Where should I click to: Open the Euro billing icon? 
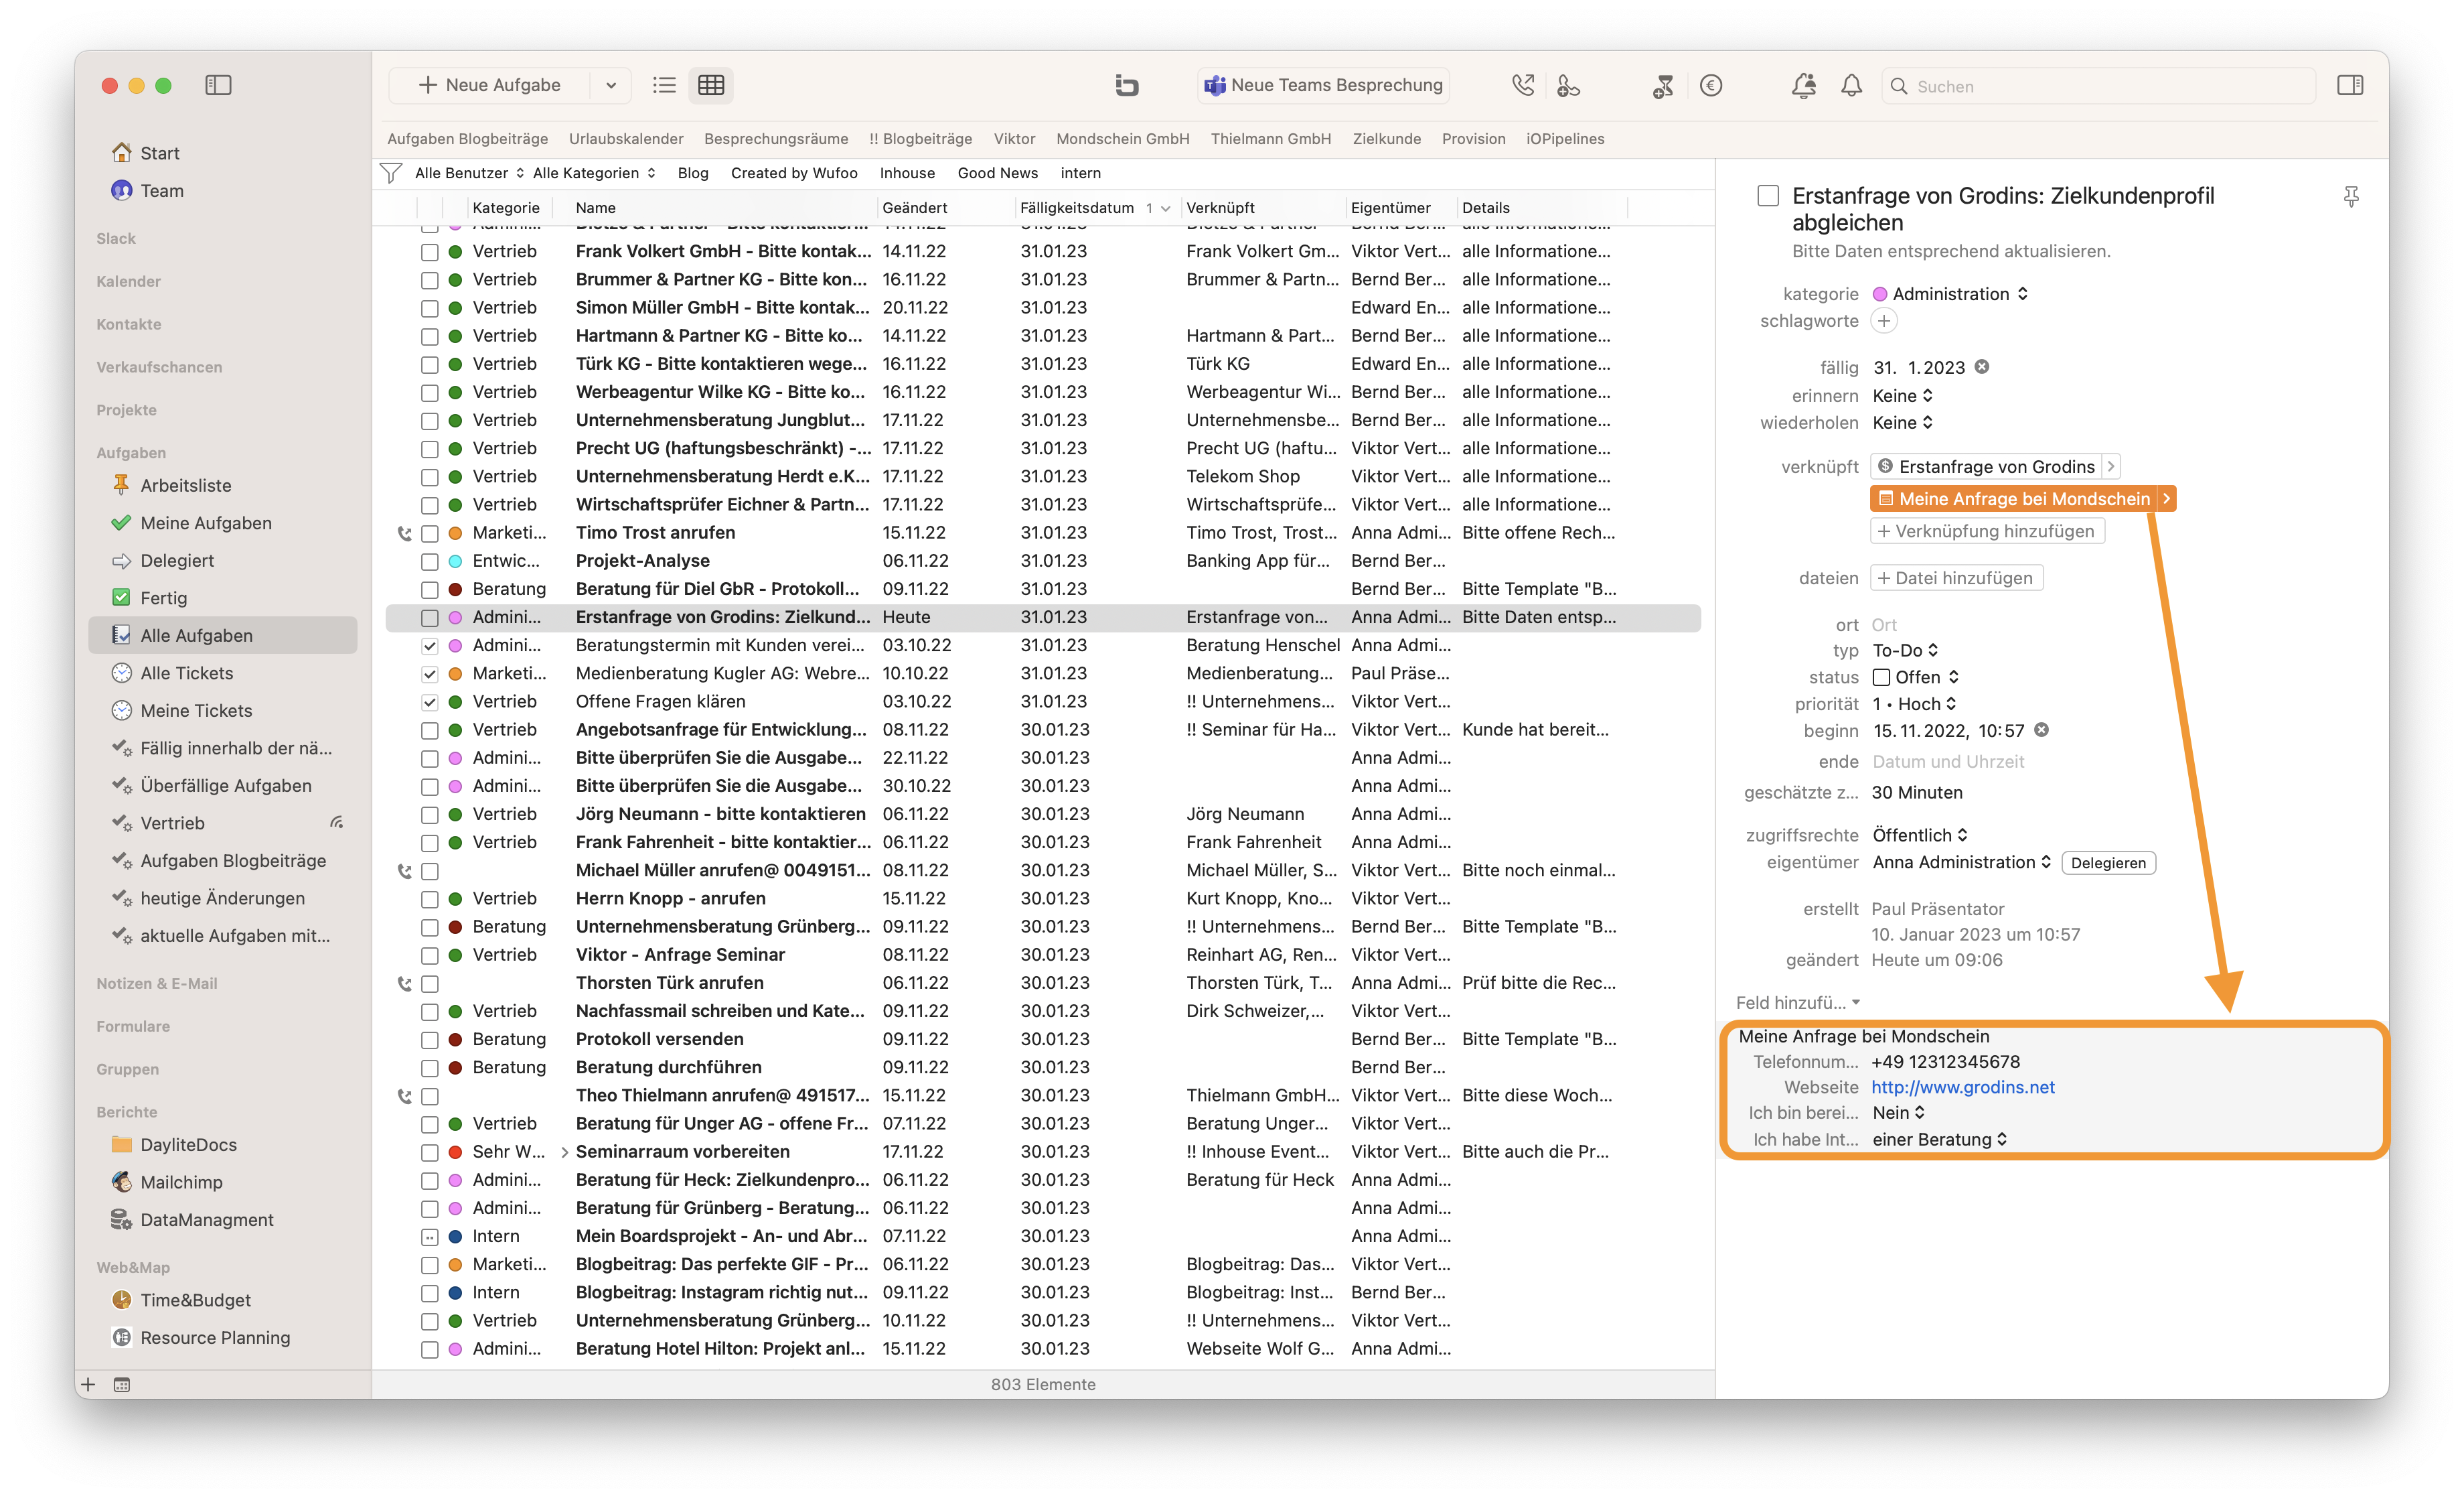point(1711,85)
